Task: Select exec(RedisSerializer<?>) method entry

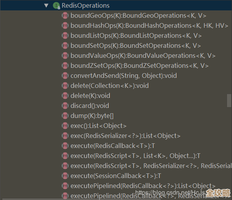Action: [x=125, y=136]
